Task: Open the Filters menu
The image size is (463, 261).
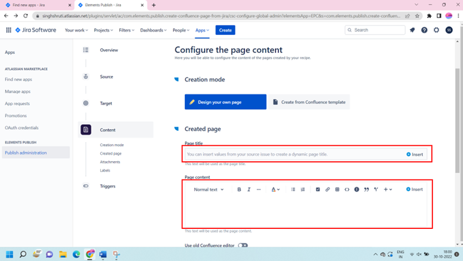Action: [126, 30]
